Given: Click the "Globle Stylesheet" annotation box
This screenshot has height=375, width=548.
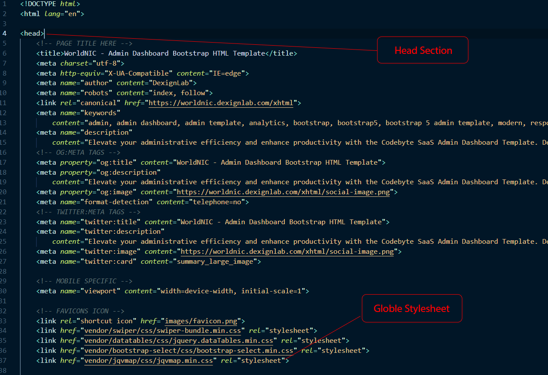Looking at the screenshot, I should point(411,309).
